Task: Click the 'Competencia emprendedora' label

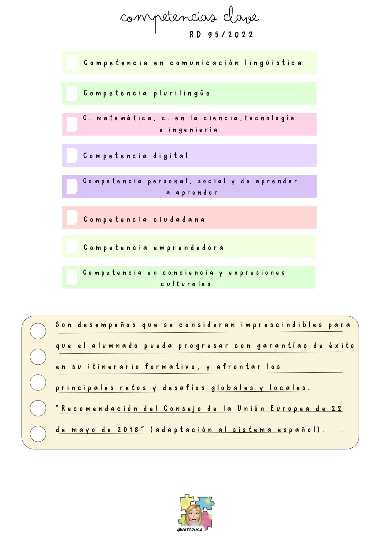Action: point(153,248)
